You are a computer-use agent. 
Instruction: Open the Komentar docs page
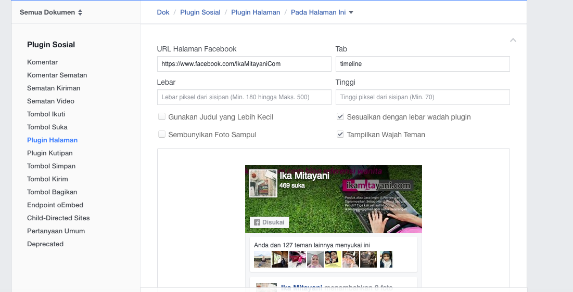point(42,62)
